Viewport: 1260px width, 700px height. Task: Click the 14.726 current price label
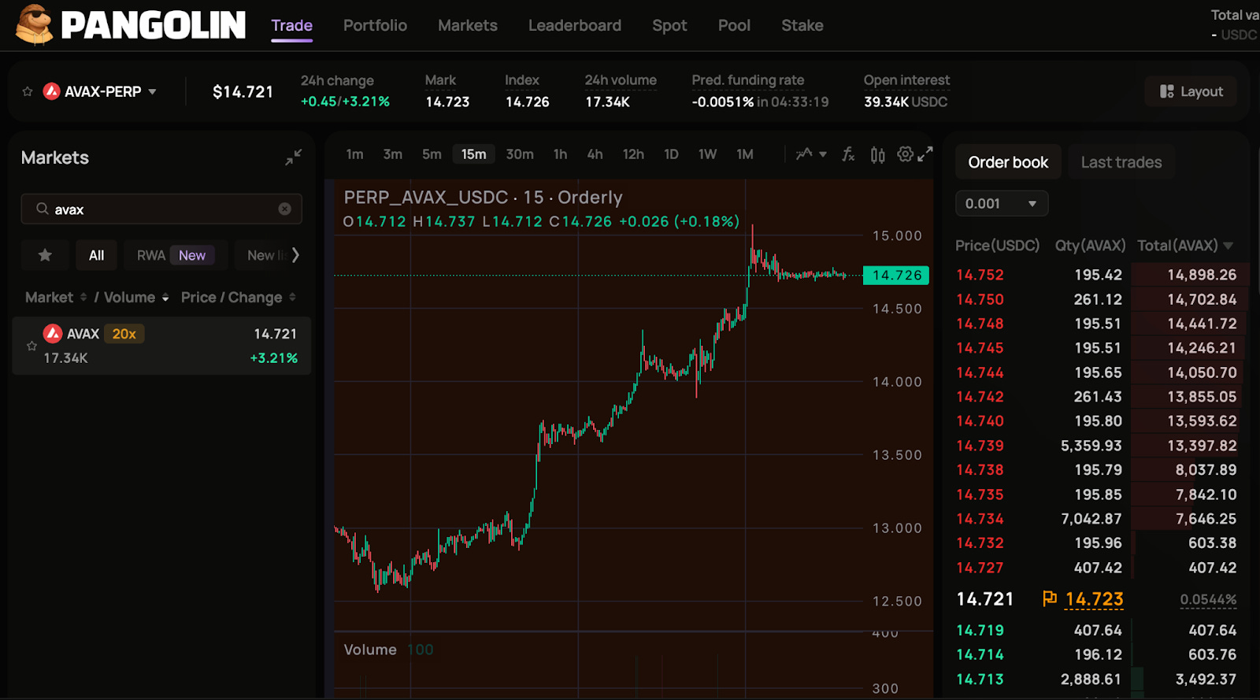[896, 276]
